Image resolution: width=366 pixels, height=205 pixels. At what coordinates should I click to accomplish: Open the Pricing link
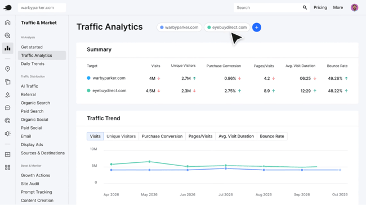click(320, 7)
